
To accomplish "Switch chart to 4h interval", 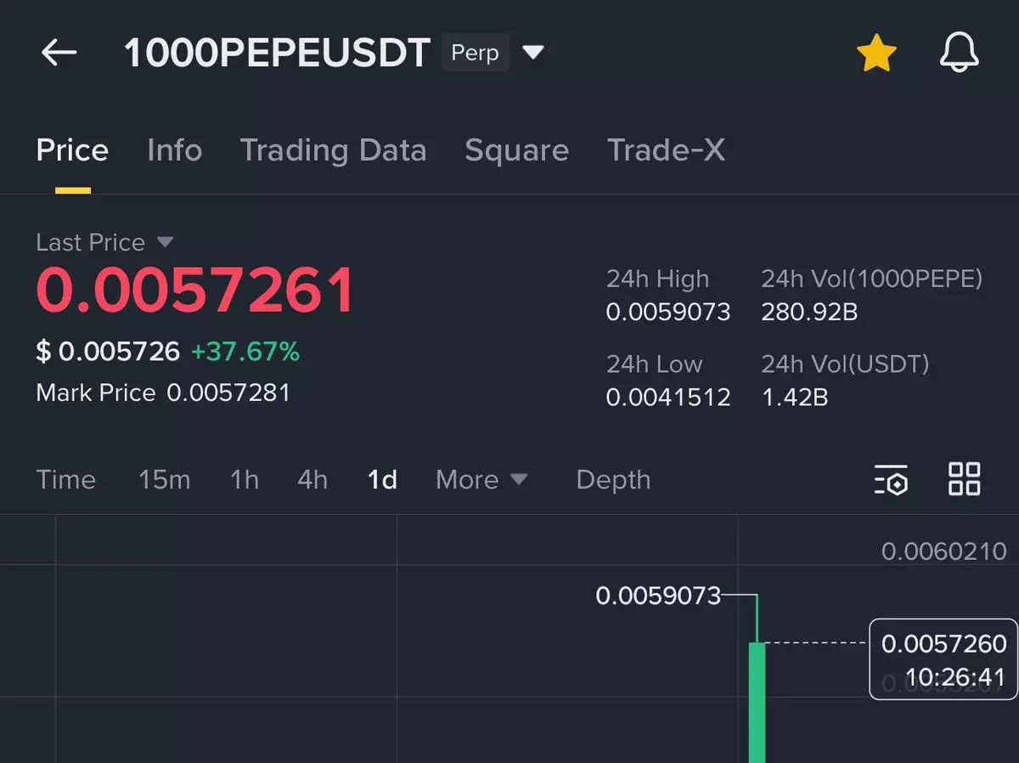I will [312, 480].
